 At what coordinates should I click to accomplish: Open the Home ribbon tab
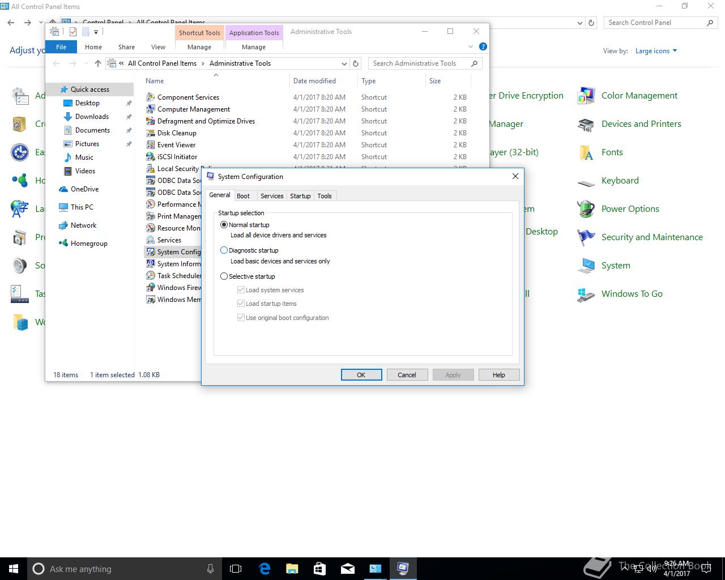(93, 47)
